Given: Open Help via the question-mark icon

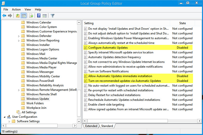Looking at the screenshot, I should 39,16.
